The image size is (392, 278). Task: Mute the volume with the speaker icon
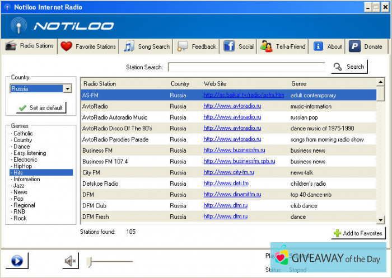(70, 261)
